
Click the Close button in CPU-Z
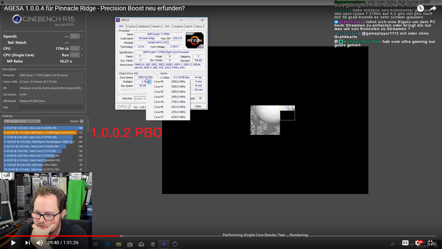pos(198,106)
